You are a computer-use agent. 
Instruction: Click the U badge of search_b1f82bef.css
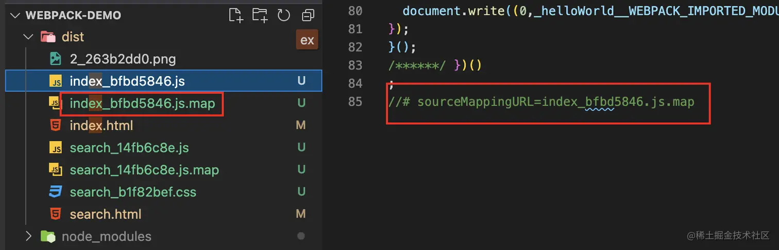pyautogui.click(x=301, y=192)
